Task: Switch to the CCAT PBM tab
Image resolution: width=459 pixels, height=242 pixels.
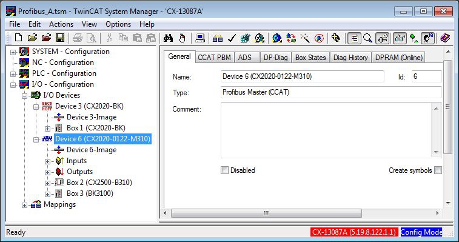Action: coord(214,58)
